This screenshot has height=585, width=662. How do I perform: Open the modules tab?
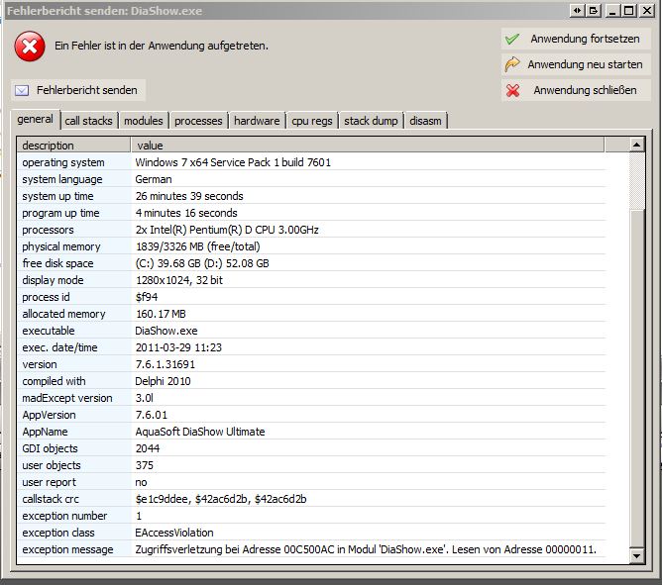coord(143,121)
